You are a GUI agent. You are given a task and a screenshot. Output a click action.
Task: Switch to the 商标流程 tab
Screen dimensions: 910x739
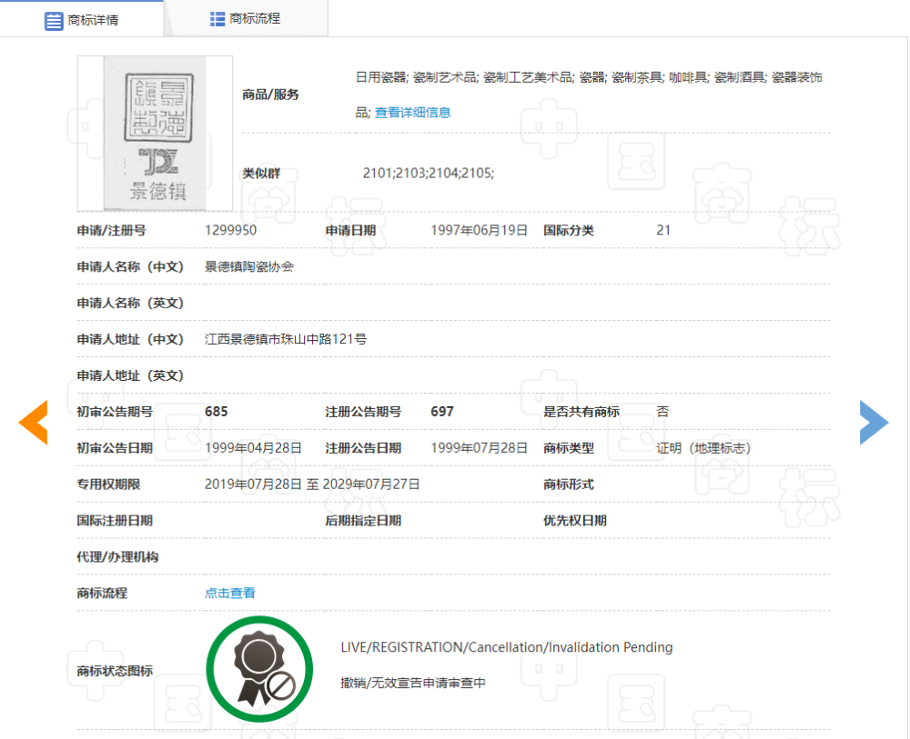click(x=246, y=18)
